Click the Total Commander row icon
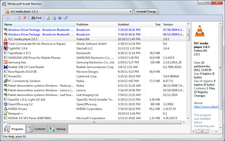225x141 pixels. click(5, 44)
